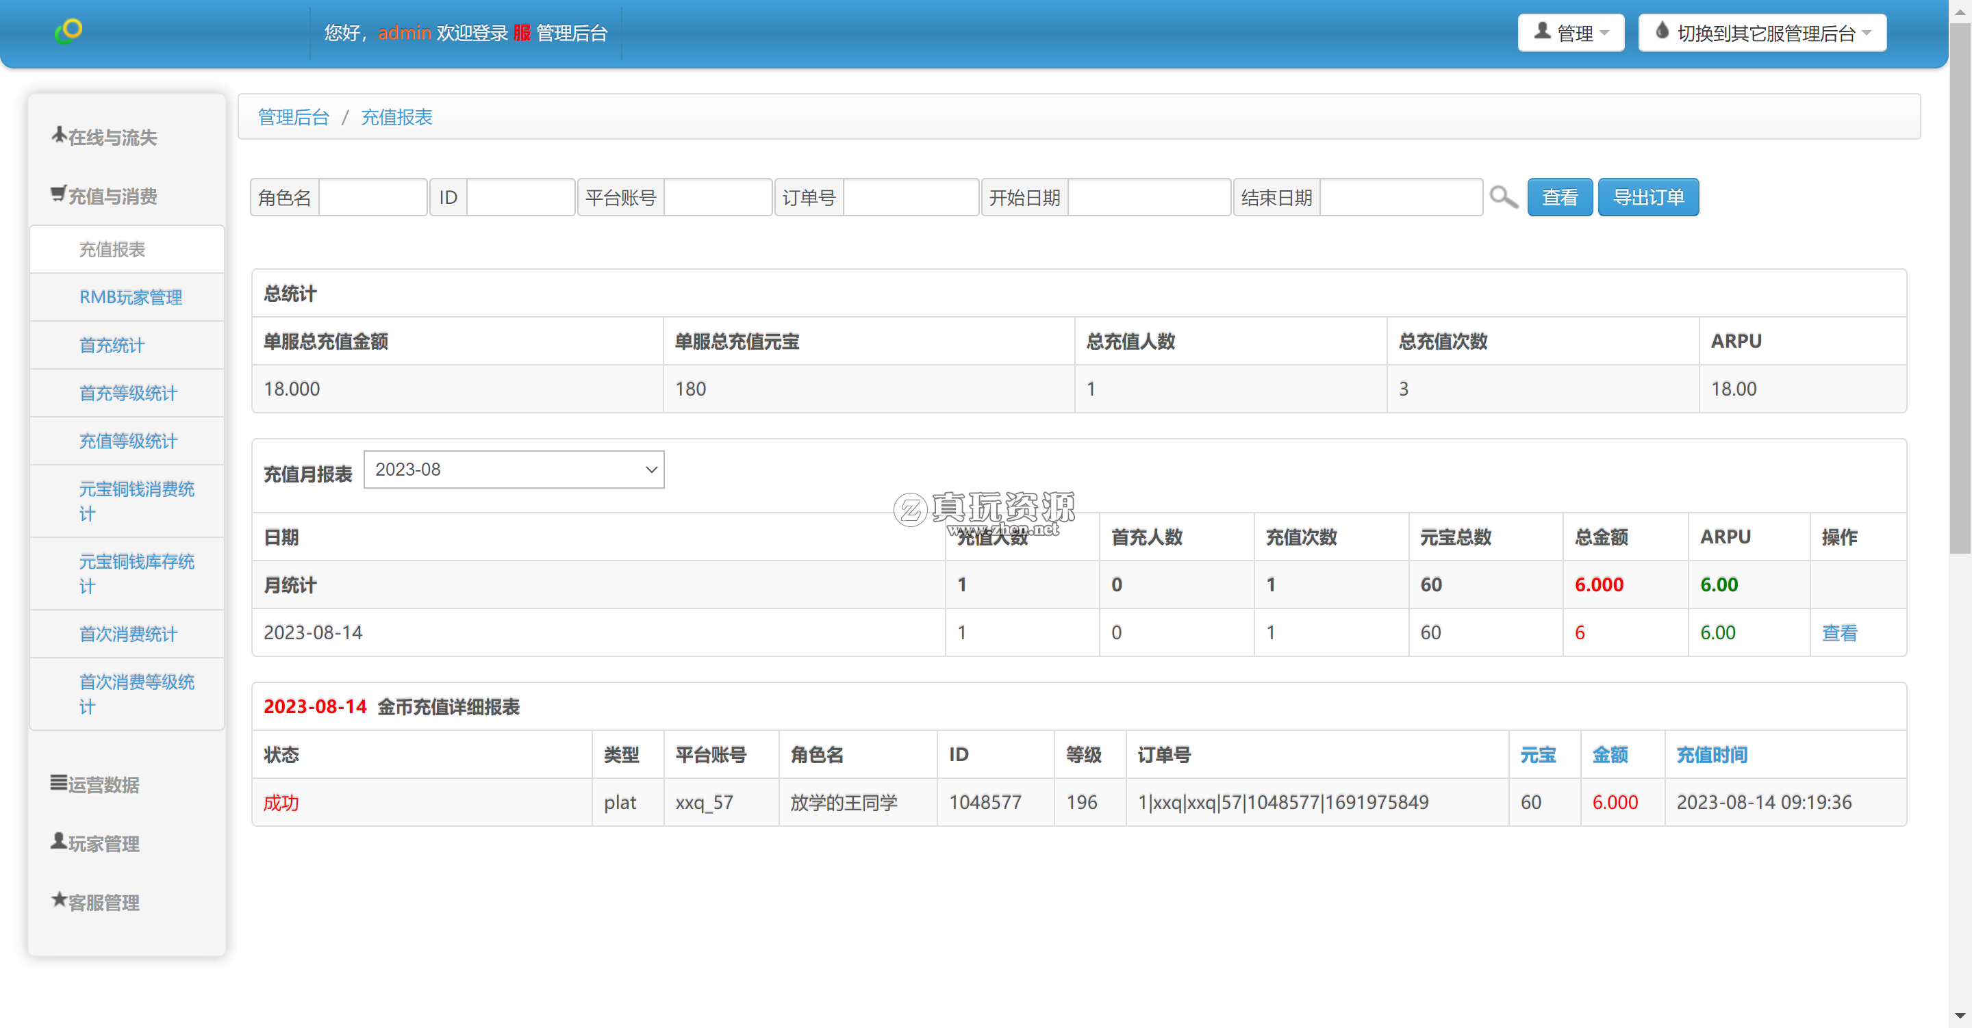Focus the 开始日期 input field
The image size is (1972, 1028).
point(1149,198)
